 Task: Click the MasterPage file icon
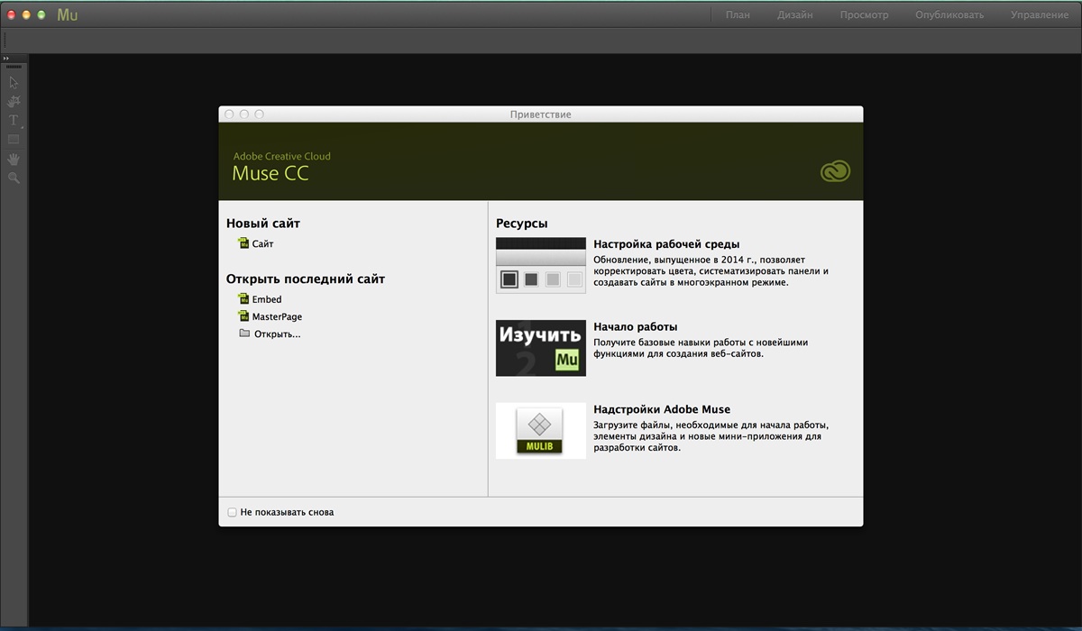243,316
